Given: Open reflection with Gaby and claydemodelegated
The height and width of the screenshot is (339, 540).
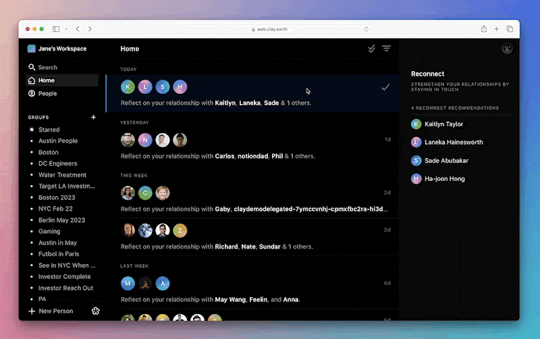Looking at the screenshot, I should pyautogui.click(x=253, y=199).
